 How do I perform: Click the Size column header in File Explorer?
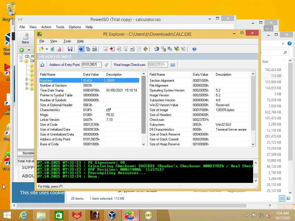coord(265,62)
